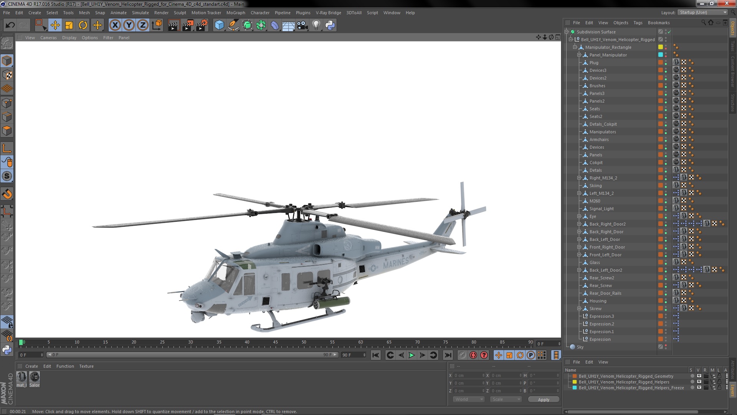The height and width of the screenshot is (415, 737).
Task: Click the Deformer object icon
Action: coord(275,25)
